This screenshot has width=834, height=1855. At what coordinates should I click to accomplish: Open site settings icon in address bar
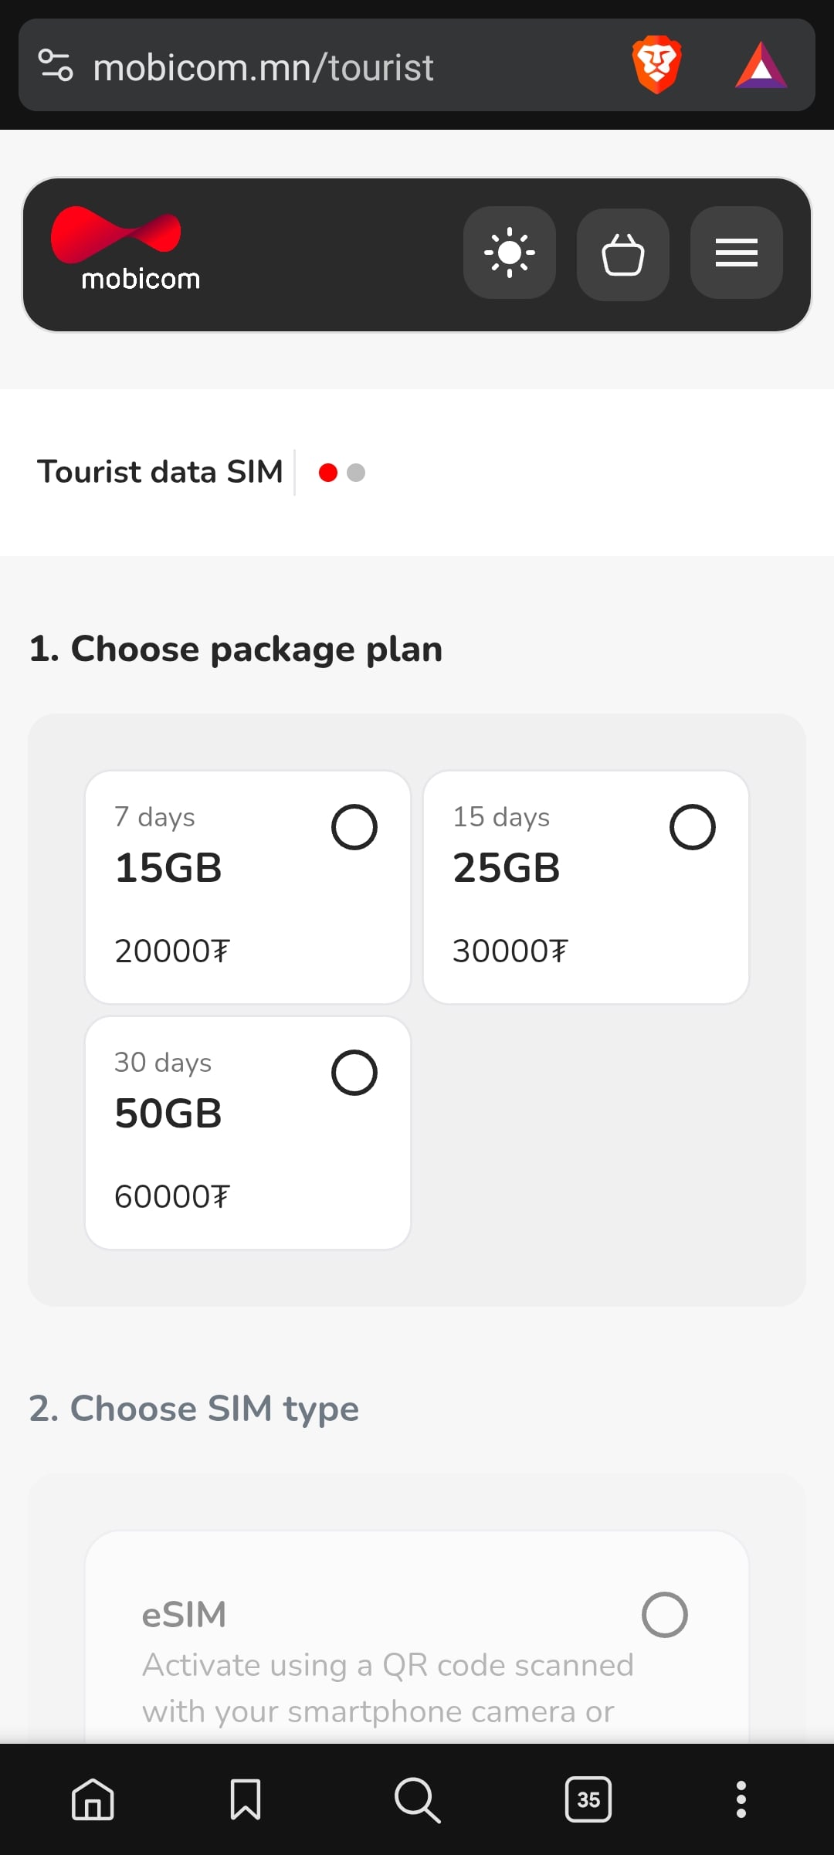pyautogui.click(x=56, y=66)
